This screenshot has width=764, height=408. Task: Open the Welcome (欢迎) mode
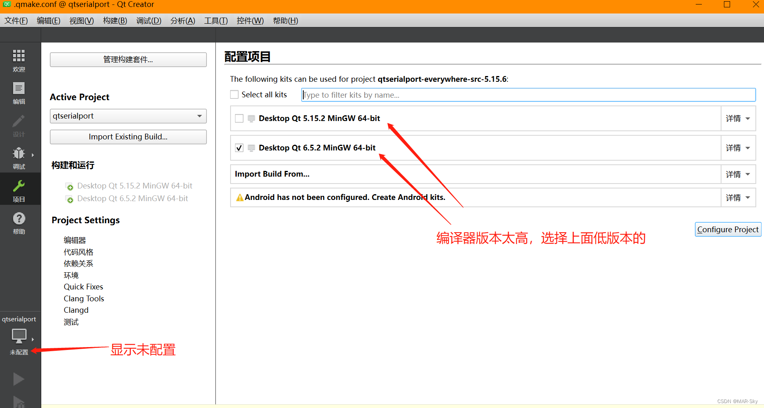19,61
